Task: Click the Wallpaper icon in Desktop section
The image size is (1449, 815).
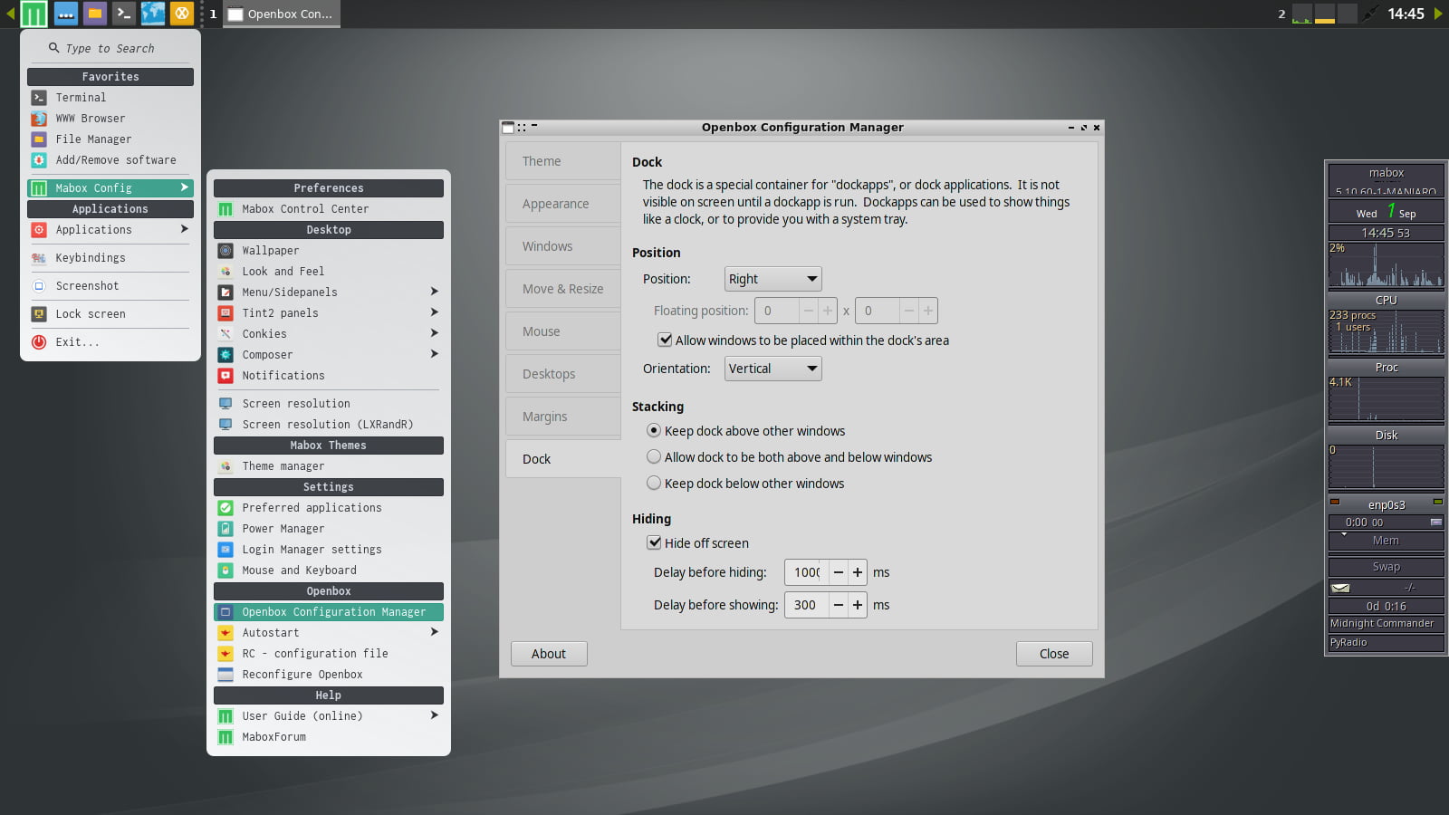Action: [226, 251]
